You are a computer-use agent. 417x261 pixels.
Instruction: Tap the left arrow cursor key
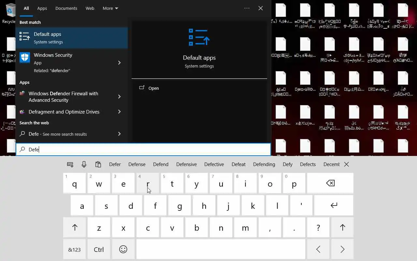coord(318,249)
